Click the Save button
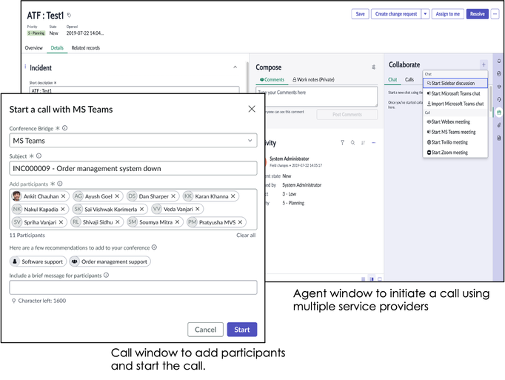505x380 pixels. click(360, 14)
